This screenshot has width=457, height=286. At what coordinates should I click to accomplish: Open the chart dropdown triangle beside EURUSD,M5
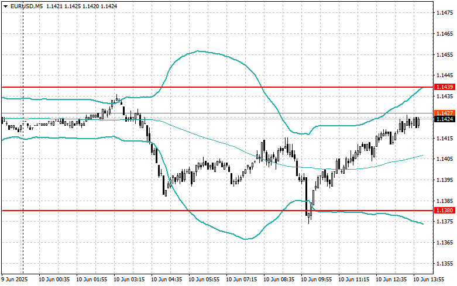click(x=5, y=6)
